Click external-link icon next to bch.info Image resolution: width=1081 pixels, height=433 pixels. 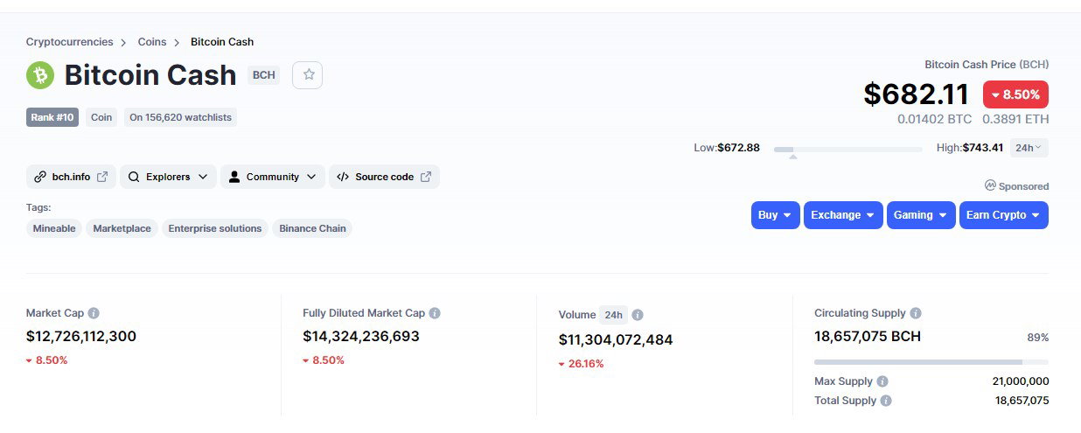[102, 177]
